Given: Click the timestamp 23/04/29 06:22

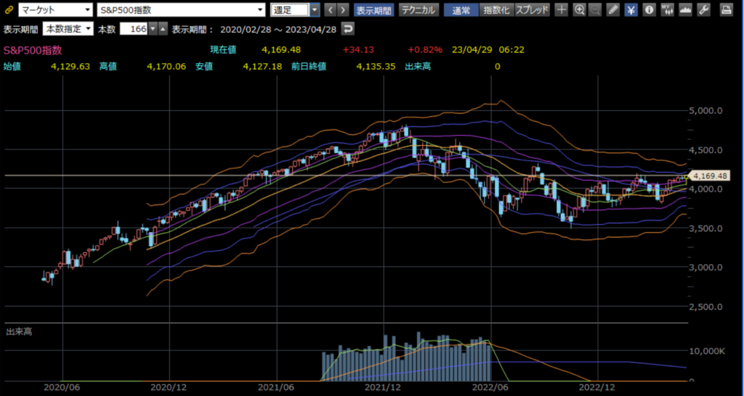Looking at the screenshot, I should point(489,50).
